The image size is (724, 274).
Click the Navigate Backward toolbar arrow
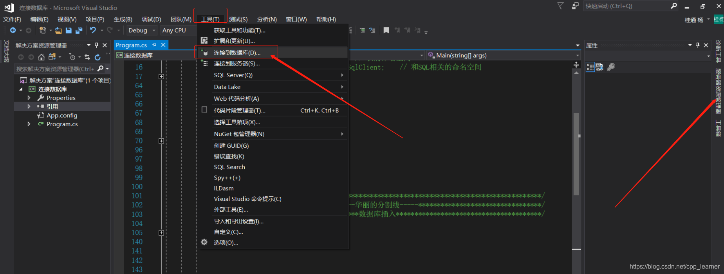pyautogui.click(x=13, y=30)
